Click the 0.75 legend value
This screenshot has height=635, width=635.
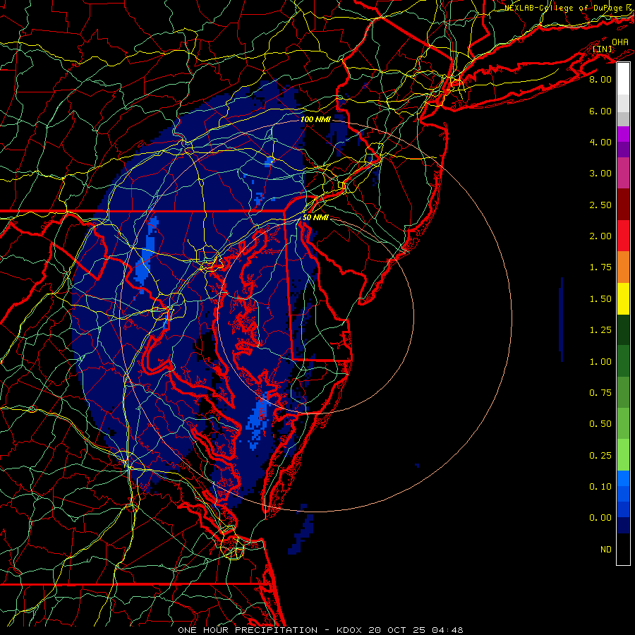[600, 393]
